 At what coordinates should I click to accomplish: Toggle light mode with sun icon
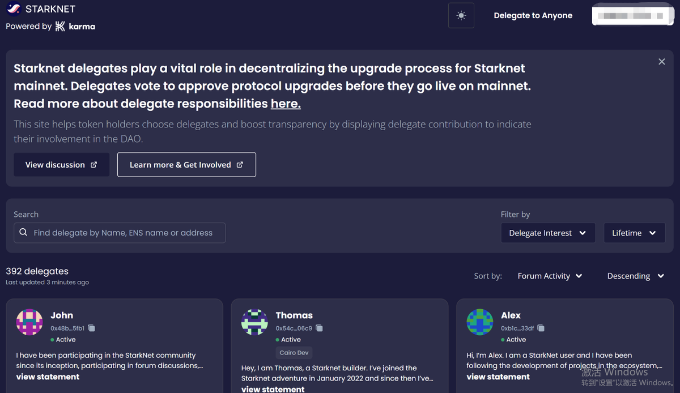point(461,15)
